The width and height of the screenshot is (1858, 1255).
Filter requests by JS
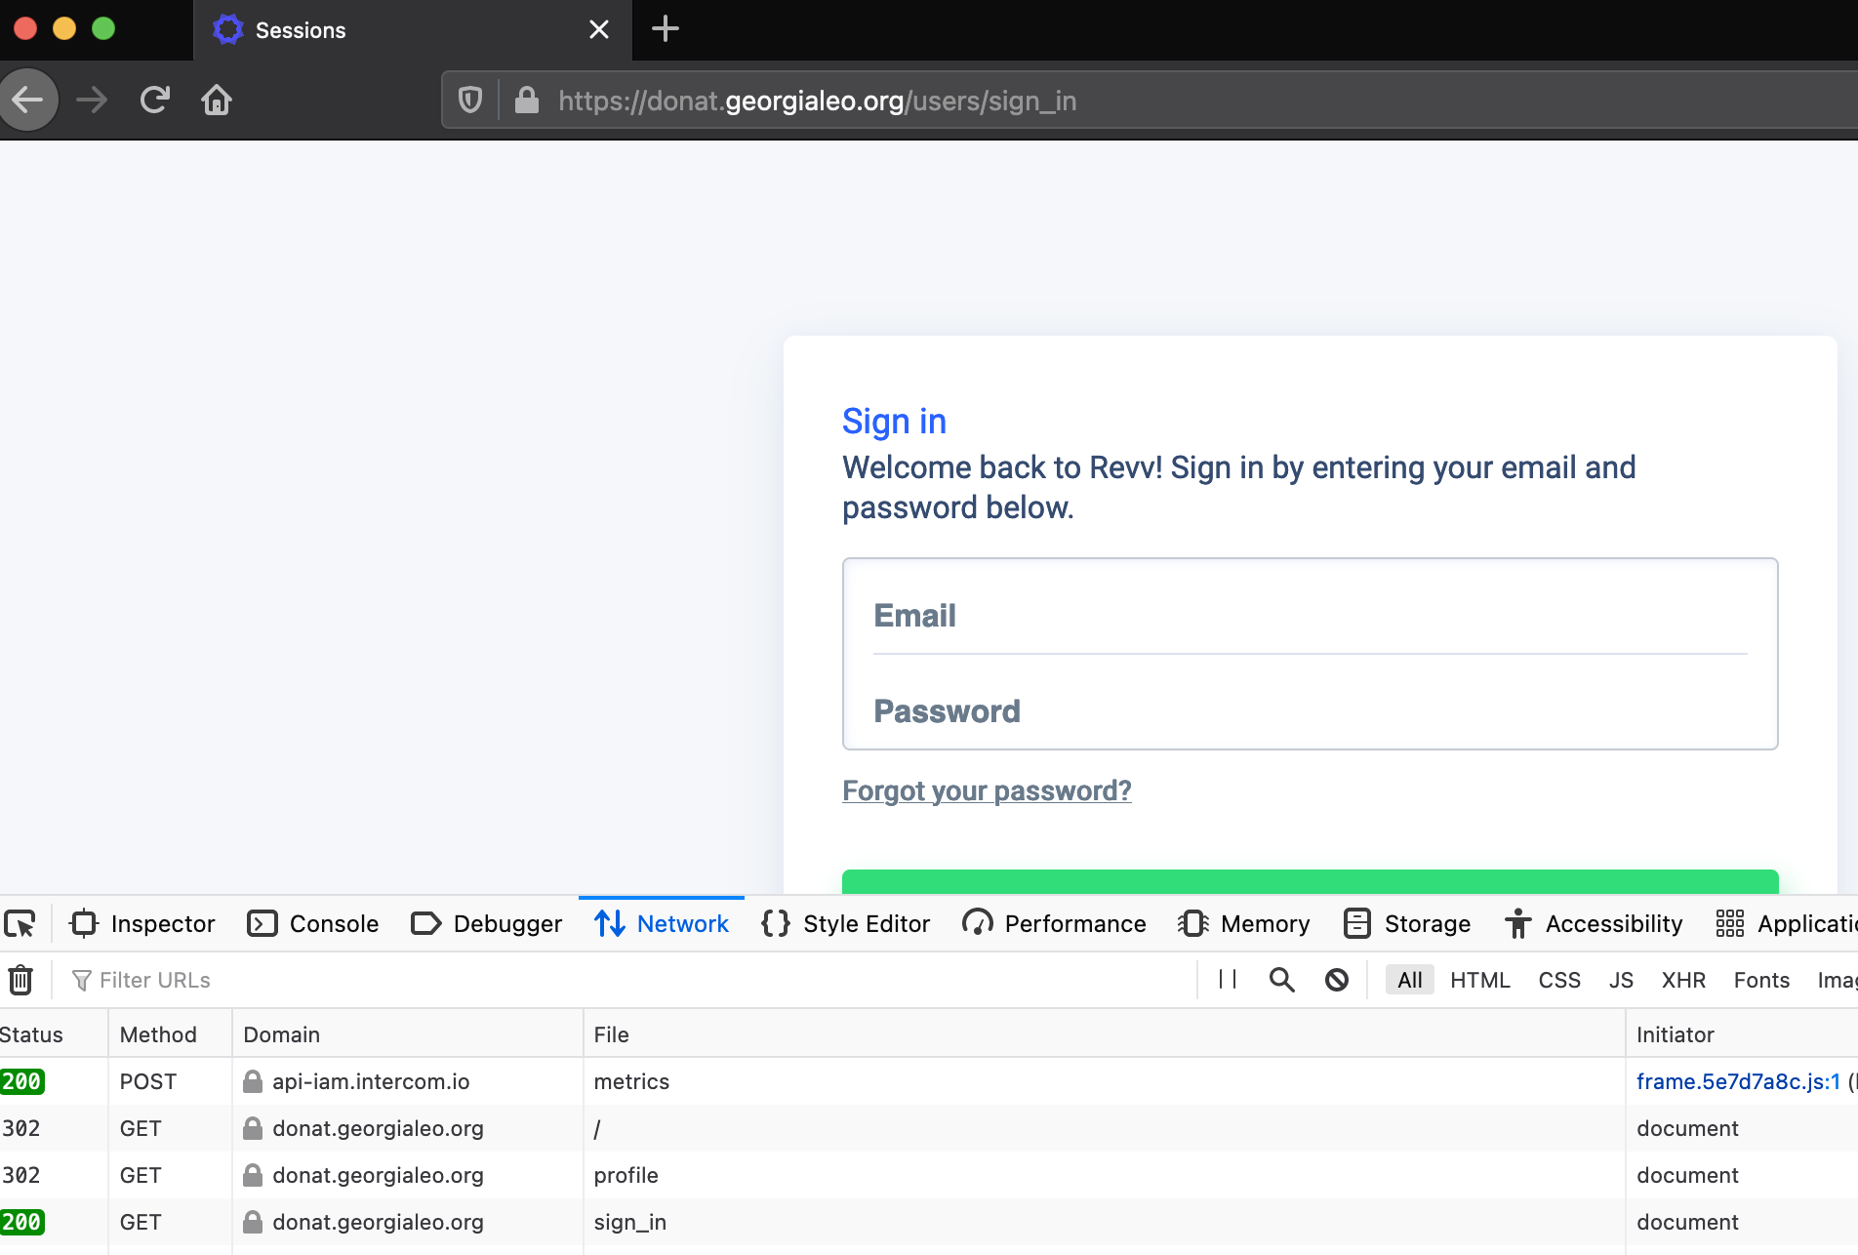coord(1621,980)
